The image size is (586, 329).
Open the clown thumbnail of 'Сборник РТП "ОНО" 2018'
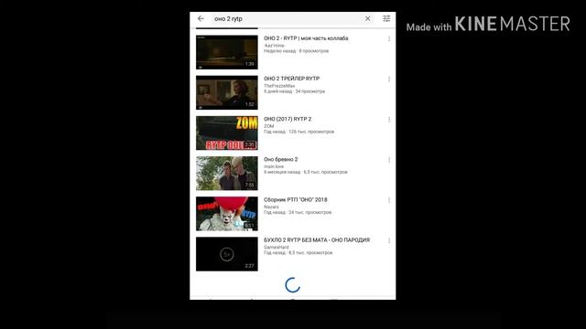tap(227, 214)
